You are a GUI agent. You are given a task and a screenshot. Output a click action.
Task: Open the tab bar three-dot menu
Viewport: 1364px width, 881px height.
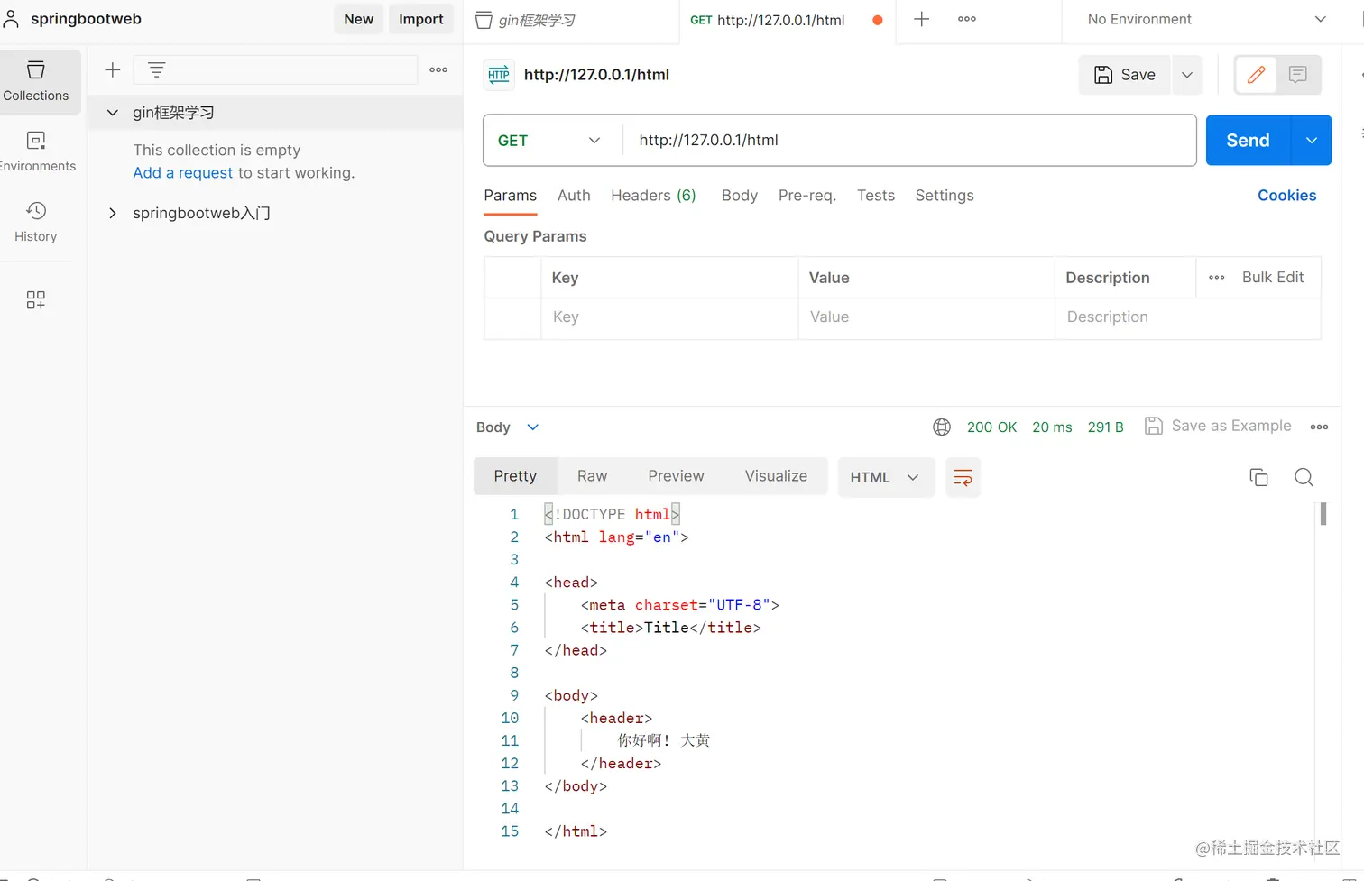pos(967,19)
